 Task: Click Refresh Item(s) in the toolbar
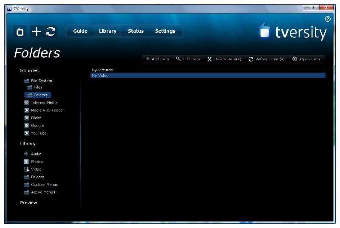pyautogui.click(x=266, y=59)
